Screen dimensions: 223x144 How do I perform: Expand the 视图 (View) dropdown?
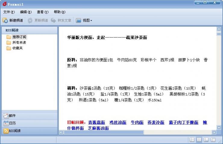pos(84,20)
